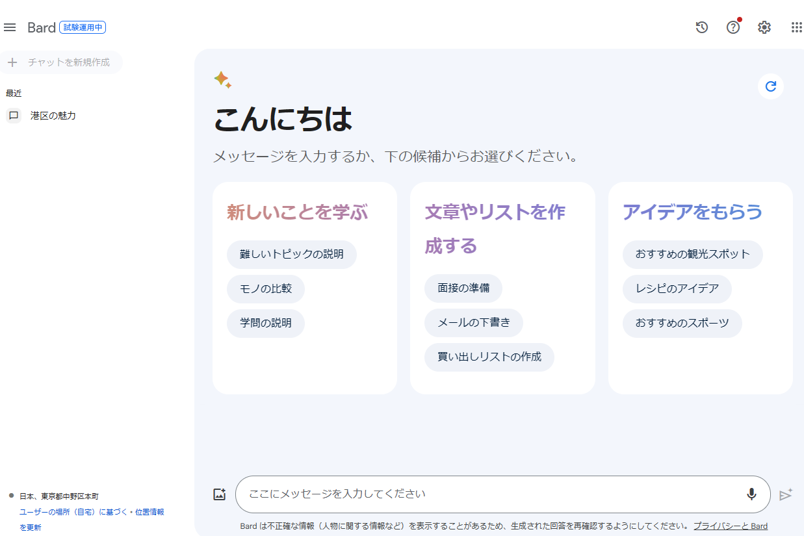Screen dimensions: 804x536
Task: Open Bard activity history icon
Action: (x=701, y=27)
